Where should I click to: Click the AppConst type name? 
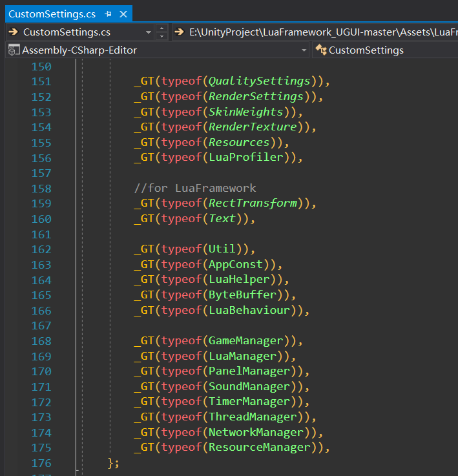pyautogui.click(x=236, y=264)
